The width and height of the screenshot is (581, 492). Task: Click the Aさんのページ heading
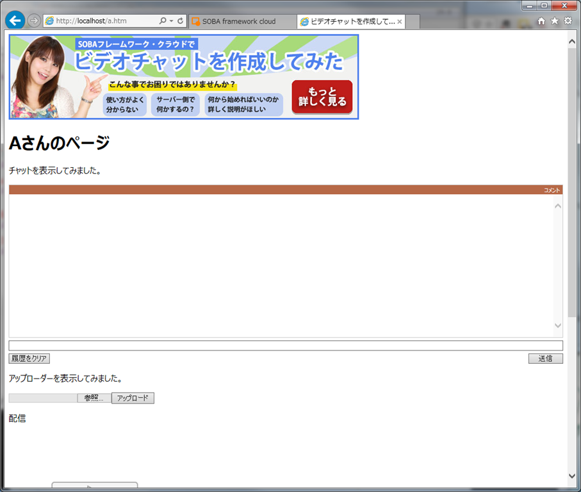[x=60, y=143]
